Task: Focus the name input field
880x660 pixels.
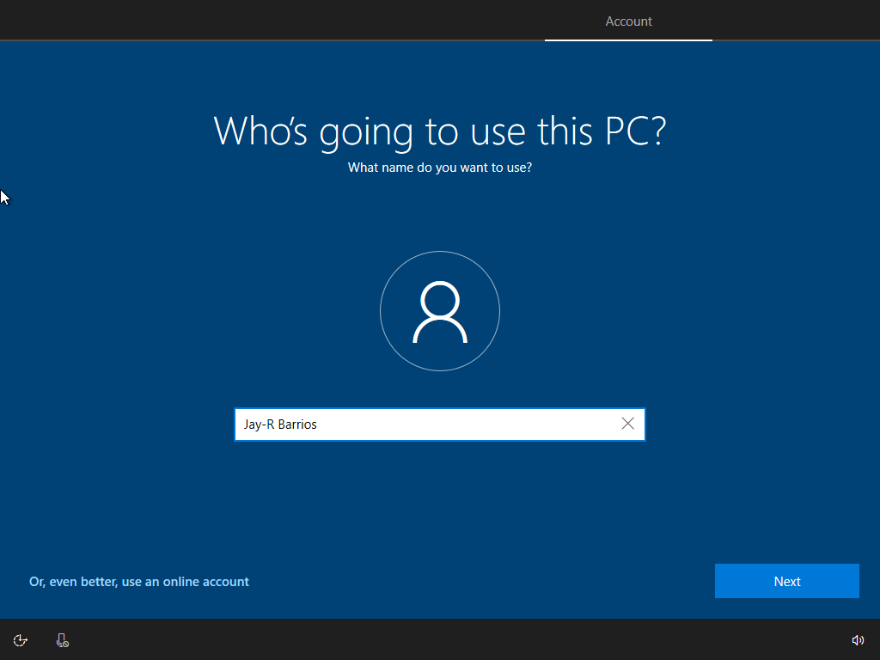Action: pyautogui.click(x=430, y=424)
